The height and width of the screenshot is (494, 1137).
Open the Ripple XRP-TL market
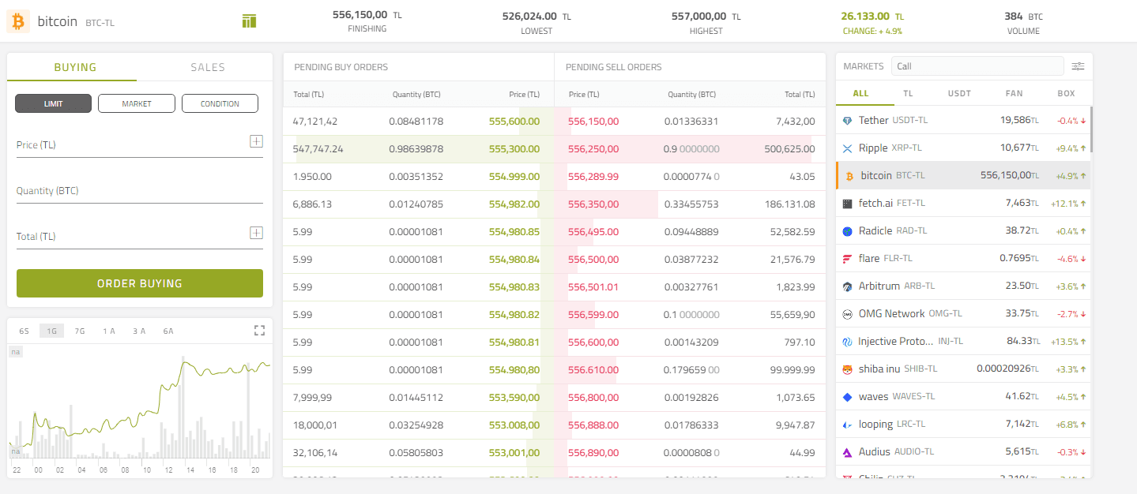[963, 148]
